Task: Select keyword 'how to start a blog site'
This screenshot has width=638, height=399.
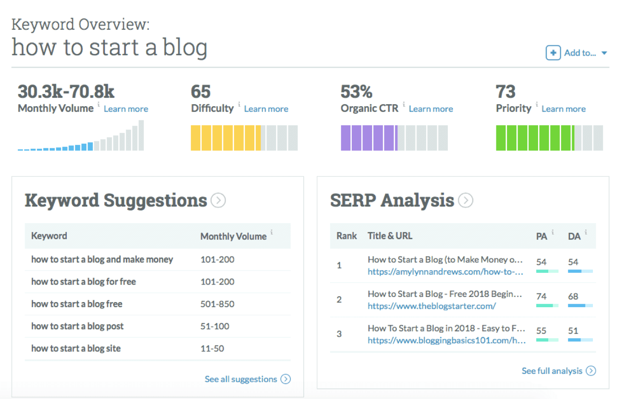Action: click(76, 348)
